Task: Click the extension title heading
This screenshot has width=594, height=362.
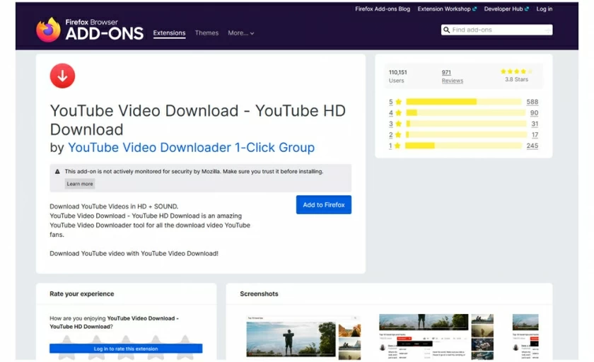Action: [198, 120]
